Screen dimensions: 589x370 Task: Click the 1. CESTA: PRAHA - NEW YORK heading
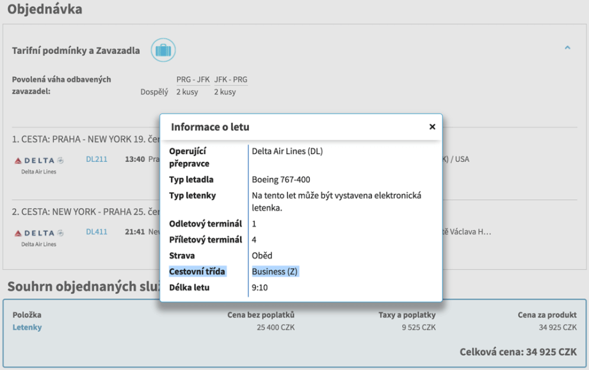click(x=80, y=139)
